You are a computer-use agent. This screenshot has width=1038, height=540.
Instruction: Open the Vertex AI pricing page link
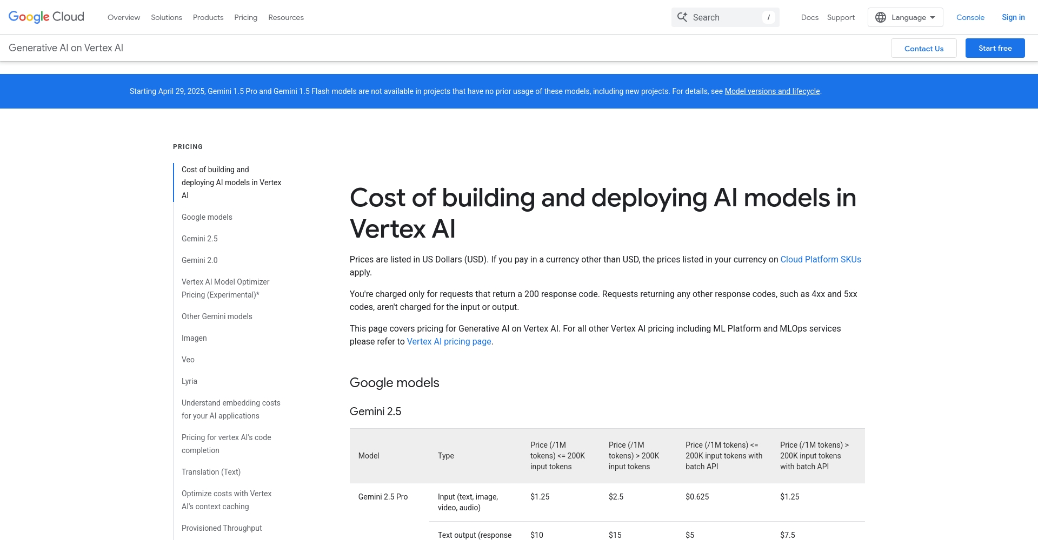click(x=449, y=341)
